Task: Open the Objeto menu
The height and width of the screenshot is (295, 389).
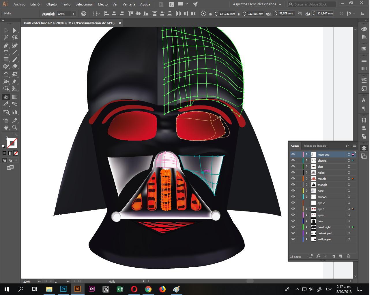Action: [52, 4]
